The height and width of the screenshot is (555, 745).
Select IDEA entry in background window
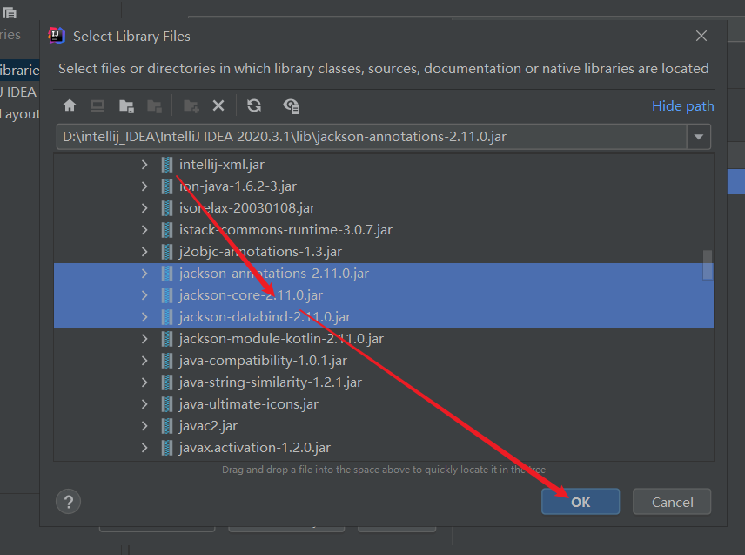(x=19, y=92)
